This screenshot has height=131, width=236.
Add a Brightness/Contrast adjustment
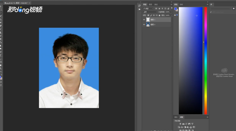click(x=180, y=124)
